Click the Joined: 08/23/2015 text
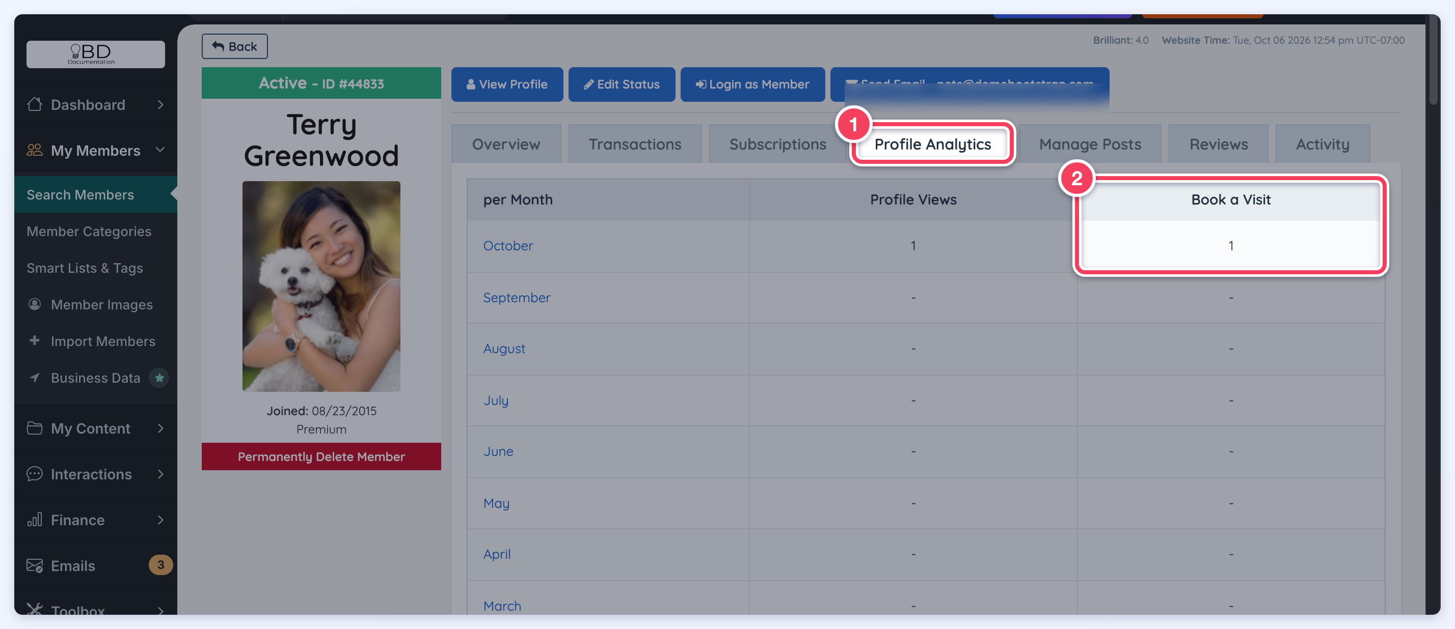Screen dimensions: 1455x629 click(321, 411)
